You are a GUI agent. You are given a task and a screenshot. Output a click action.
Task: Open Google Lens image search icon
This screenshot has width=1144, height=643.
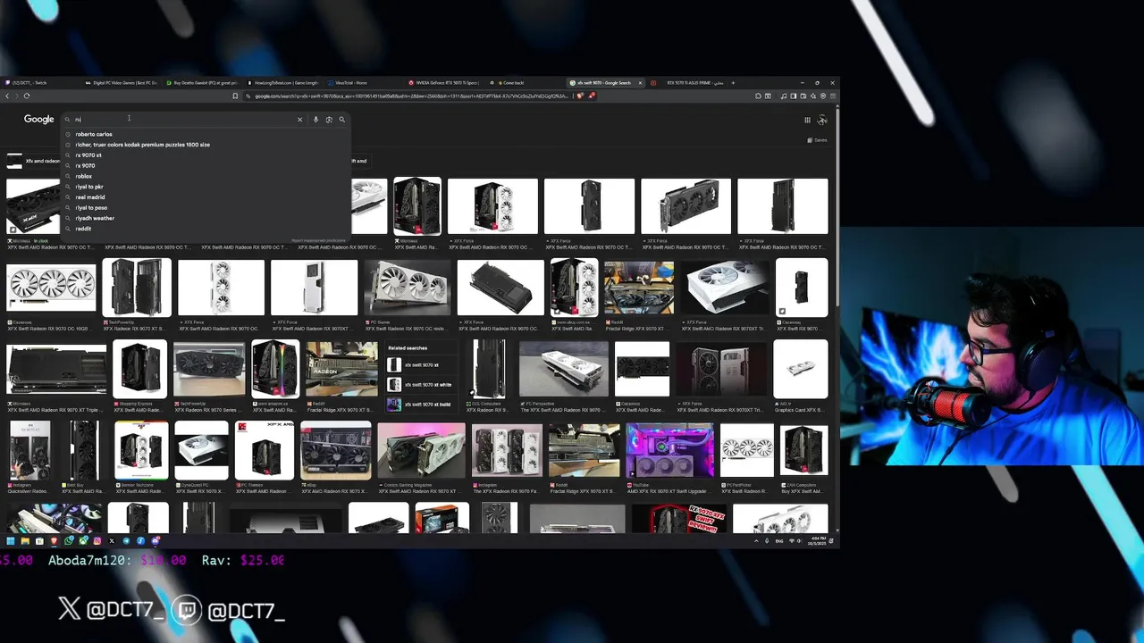[329, 120]
